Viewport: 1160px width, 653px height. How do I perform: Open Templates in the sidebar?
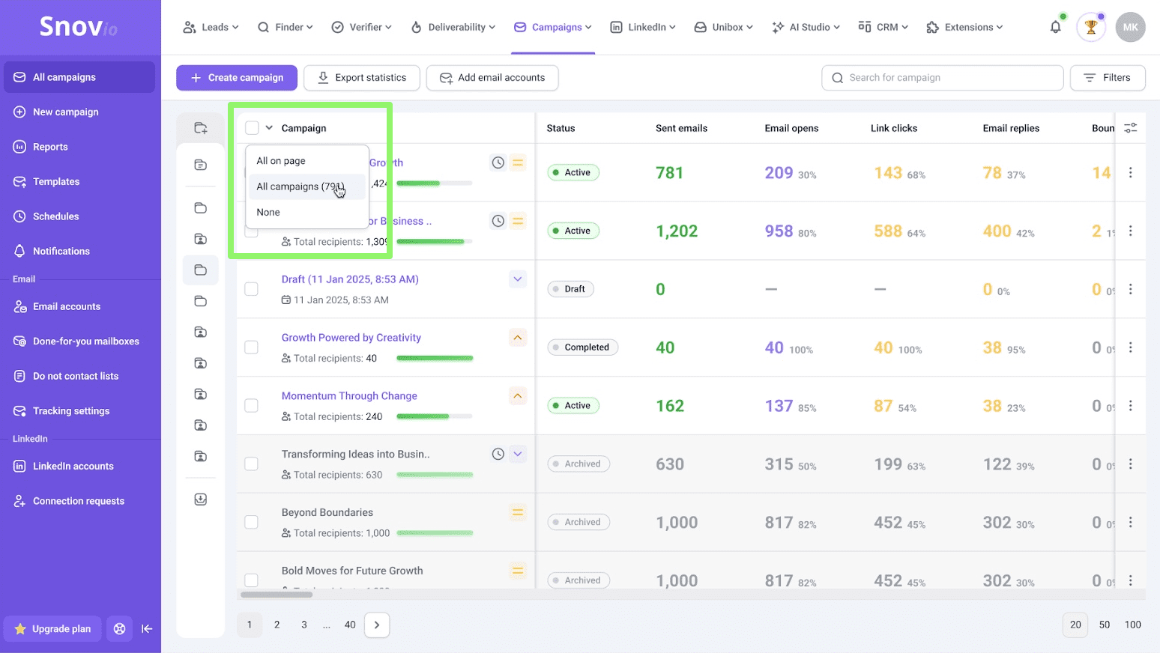point(56,182)
